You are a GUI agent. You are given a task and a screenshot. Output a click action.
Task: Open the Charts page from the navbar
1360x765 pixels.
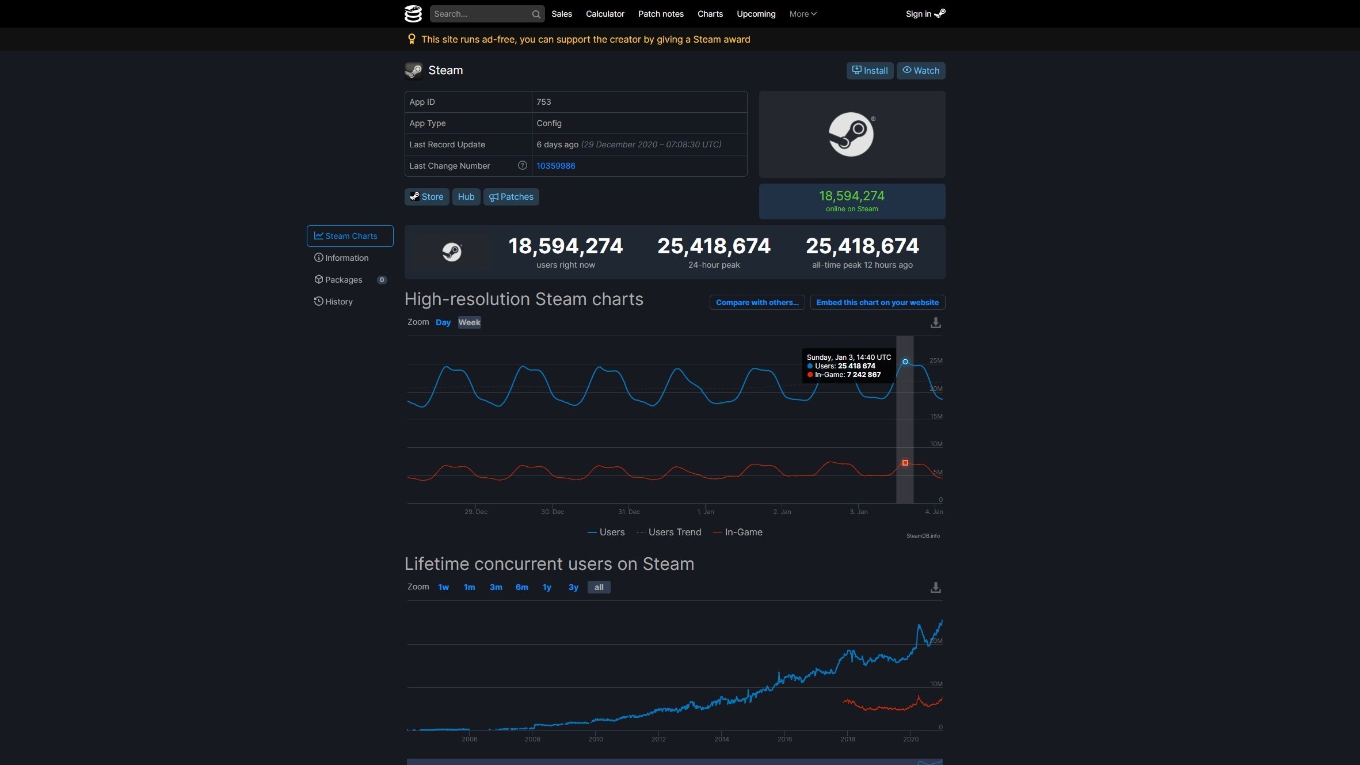[x=709, y=13]
